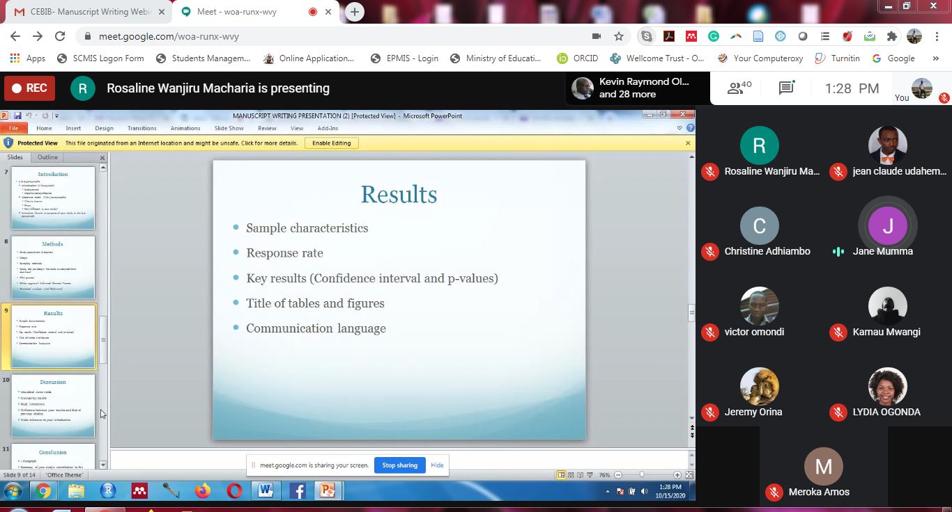Hide the screen sharing notification bar
This screenshot has height=512, width=952.
pos(437,465)
